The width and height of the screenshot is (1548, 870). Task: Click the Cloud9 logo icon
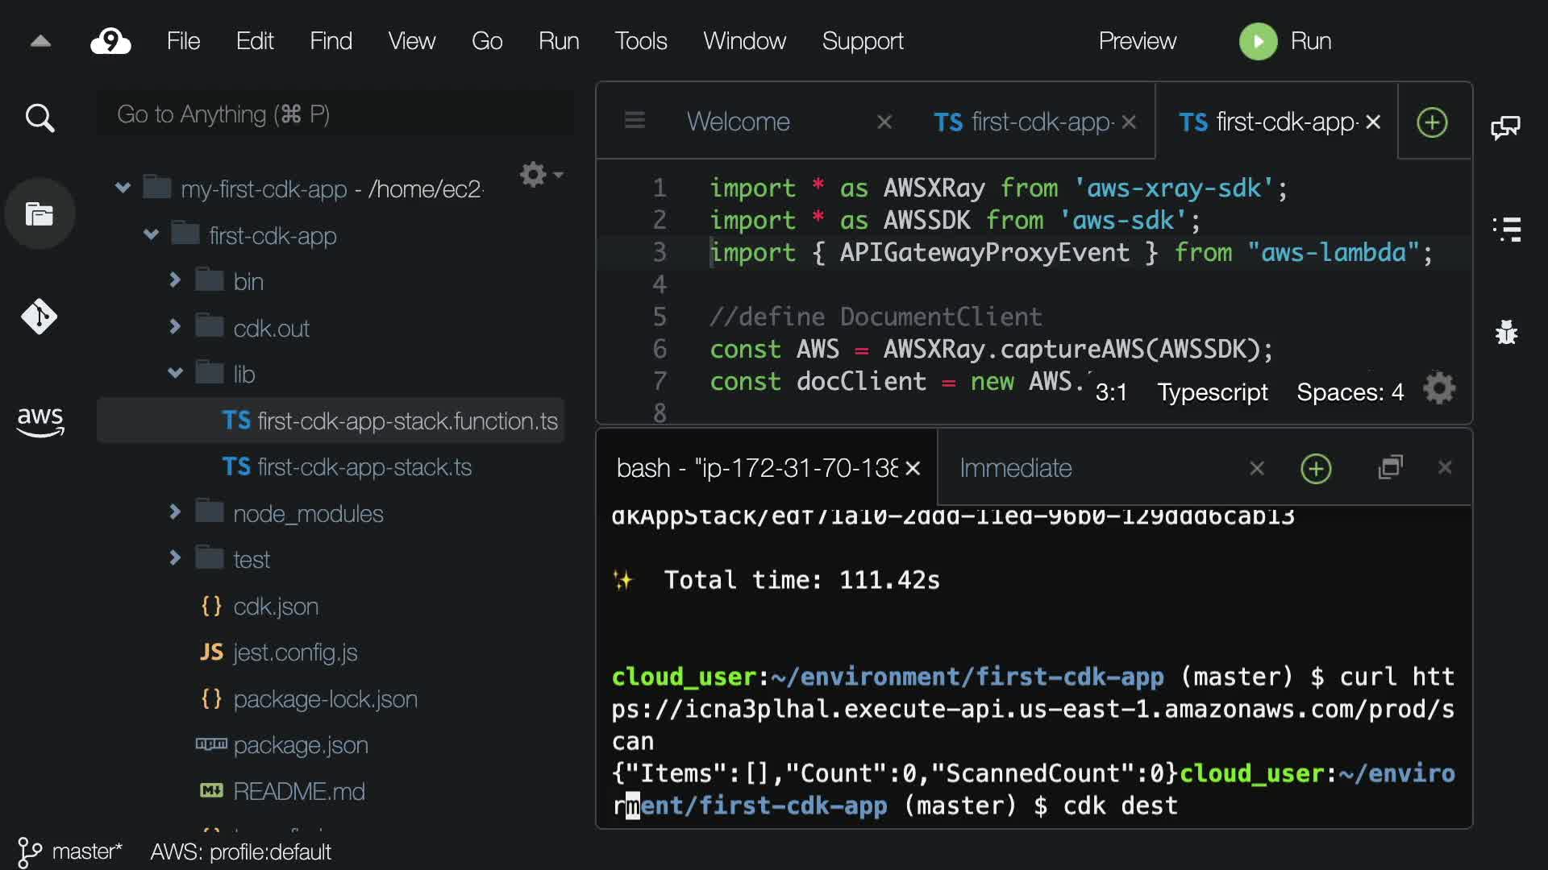[x=110, y=41]
